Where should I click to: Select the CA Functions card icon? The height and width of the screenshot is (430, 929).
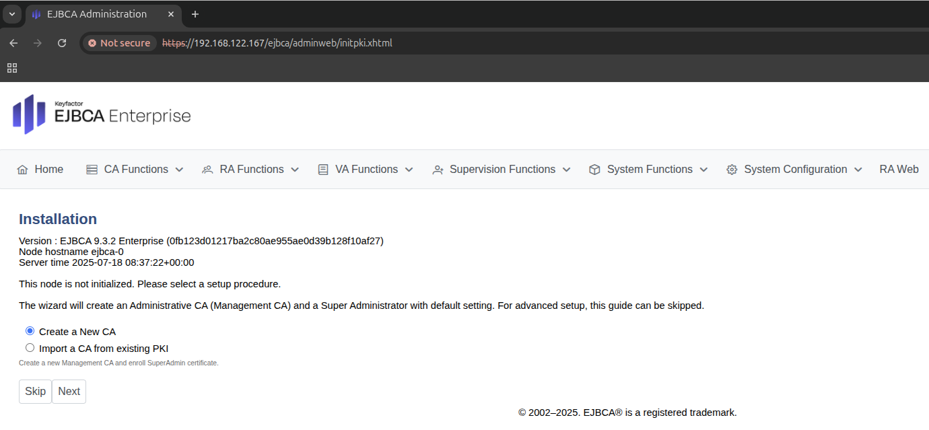click(x=92, y=169)
